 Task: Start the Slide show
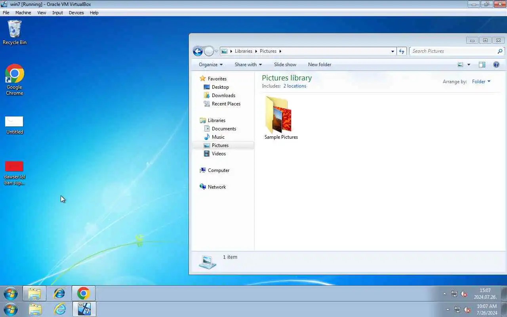(x=285, y=65)
